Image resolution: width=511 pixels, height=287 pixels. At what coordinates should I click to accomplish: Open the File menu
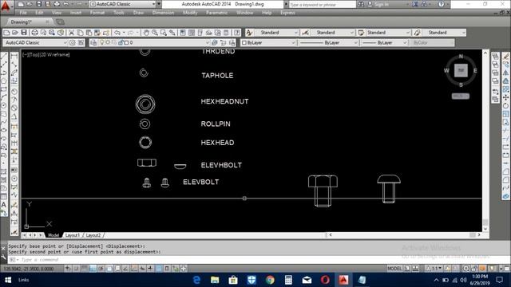23,13
